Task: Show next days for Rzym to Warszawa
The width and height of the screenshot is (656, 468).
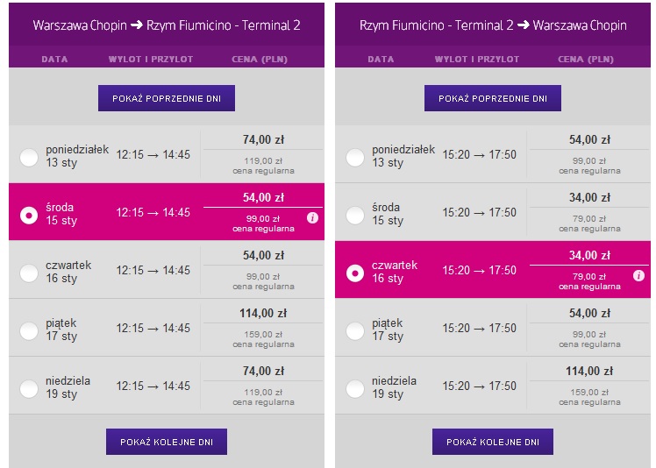Action: pyautogui.click(x=493, y=442)
